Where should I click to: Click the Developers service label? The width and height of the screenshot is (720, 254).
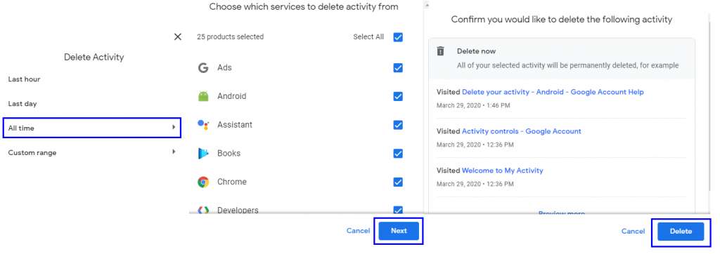(x=238, y=210)
